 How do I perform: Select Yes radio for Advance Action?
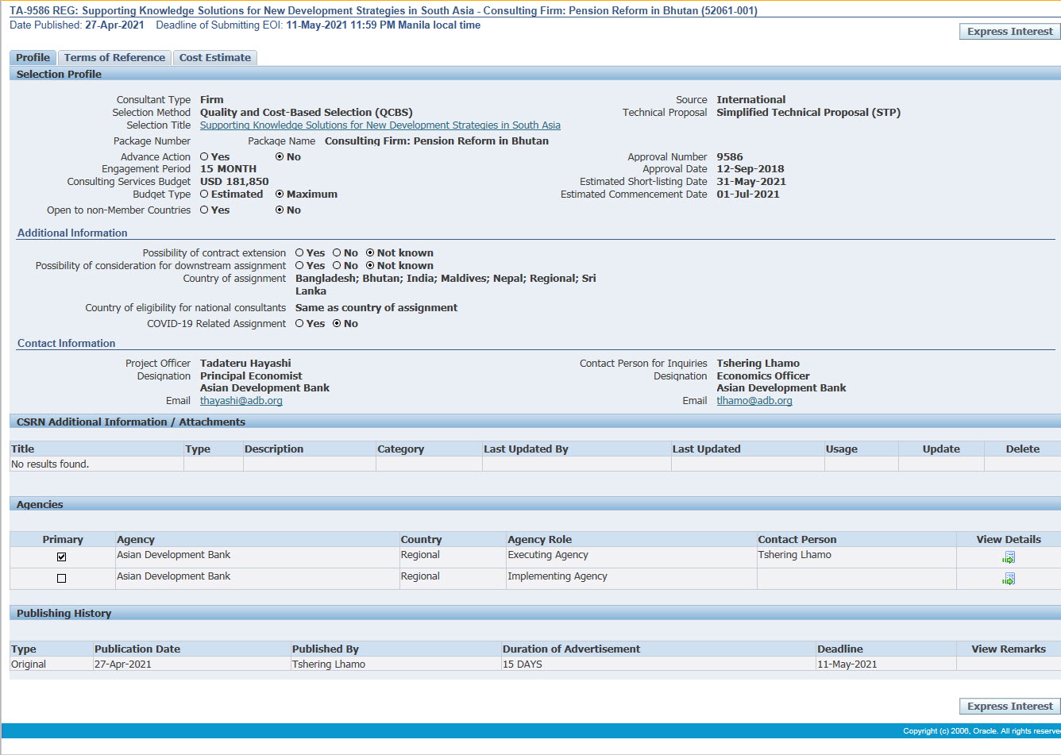pyautogui.click(x=204, y=157)
